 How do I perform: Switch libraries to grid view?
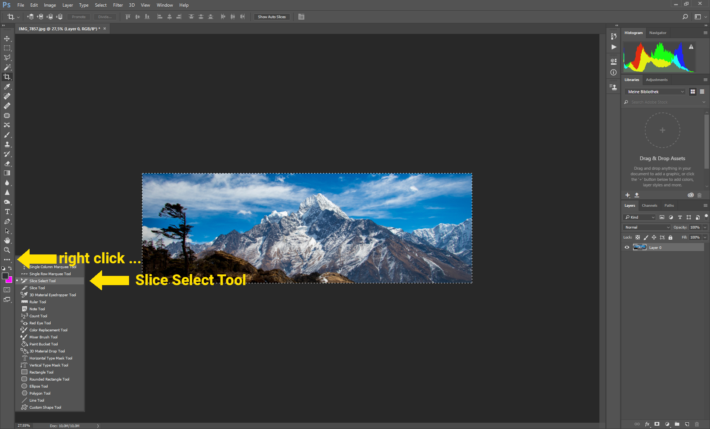coord(693,92)
